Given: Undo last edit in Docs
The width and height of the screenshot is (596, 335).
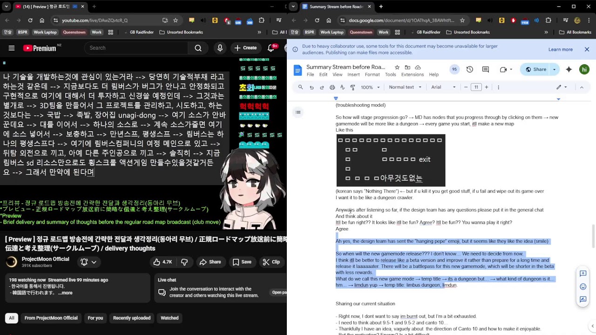Looking at the screenshot, I should pos(312,87).
